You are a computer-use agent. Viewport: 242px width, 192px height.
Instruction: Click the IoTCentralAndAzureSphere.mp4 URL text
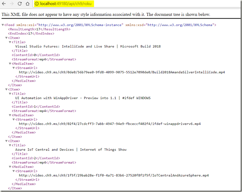(114, 175)
